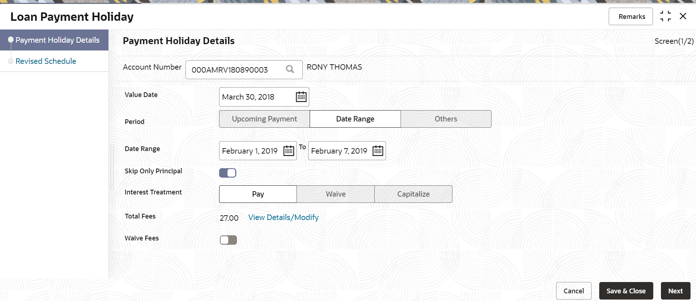Toggle the Skip Only Principal switch
This screenshot has width=696, height=301.
(x=228, y=173)
